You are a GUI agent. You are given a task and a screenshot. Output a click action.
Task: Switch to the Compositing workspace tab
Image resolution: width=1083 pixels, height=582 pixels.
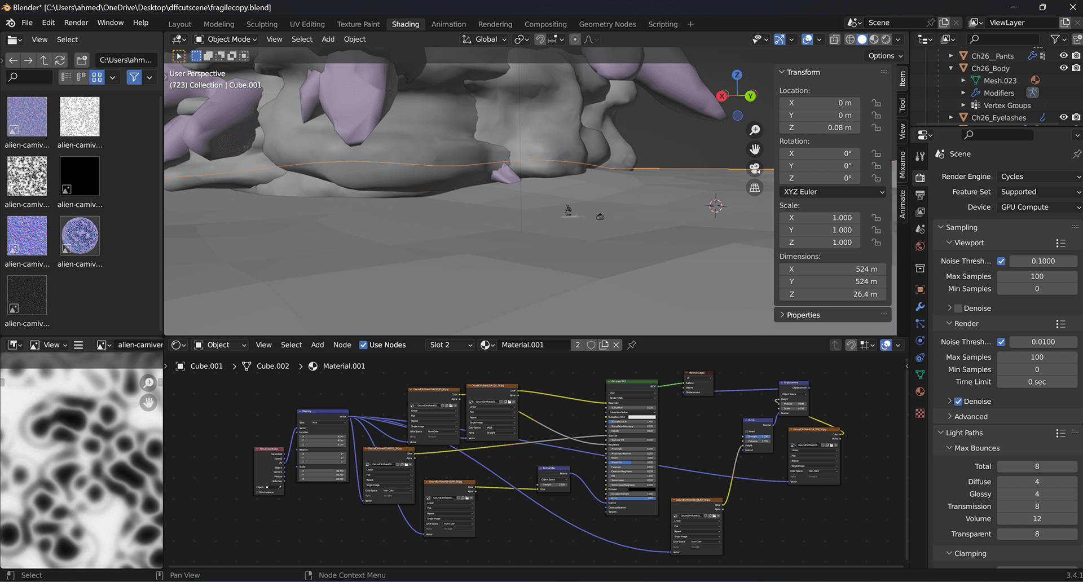coord(545,24)
